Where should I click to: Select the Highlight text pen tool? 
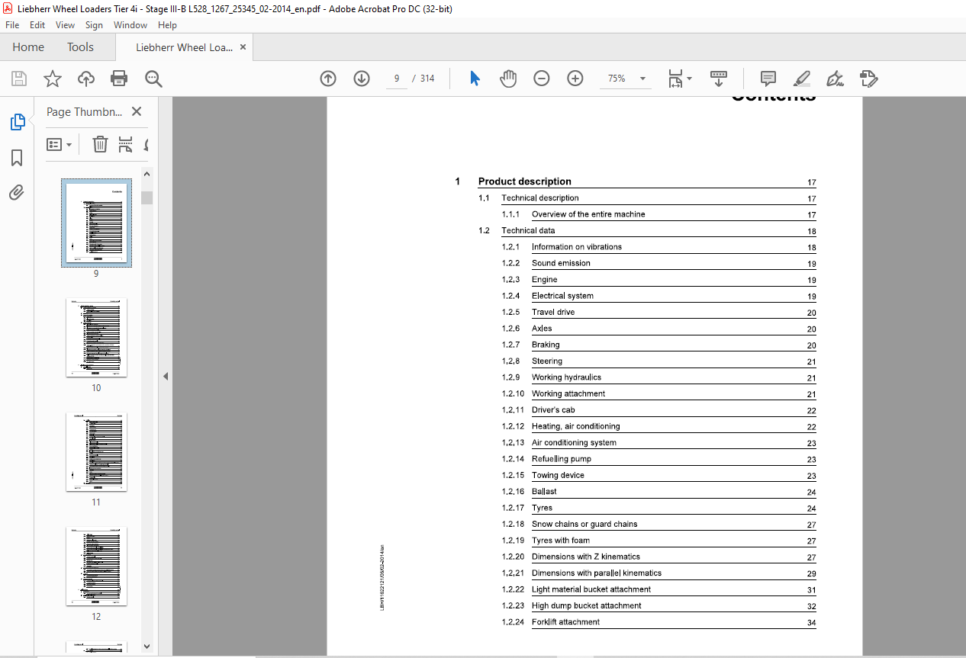tap(801, 79)
